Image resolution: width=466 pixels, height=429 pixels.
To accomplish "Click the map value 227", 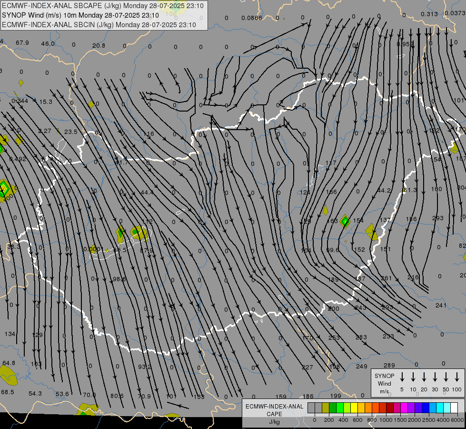I will (x=307, y=368).
